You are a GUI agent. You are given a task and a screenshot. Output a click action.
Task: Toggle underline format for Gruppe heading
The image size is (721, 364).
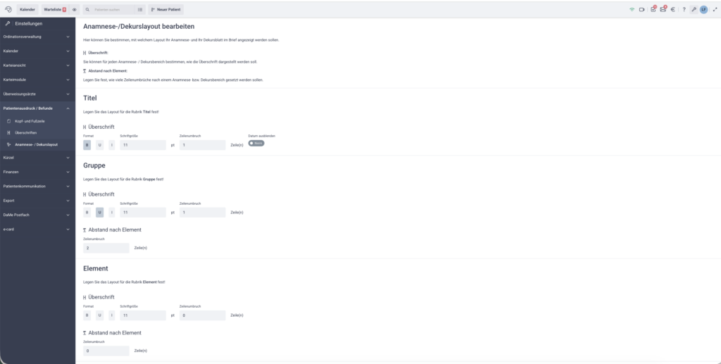coord(99,212)
